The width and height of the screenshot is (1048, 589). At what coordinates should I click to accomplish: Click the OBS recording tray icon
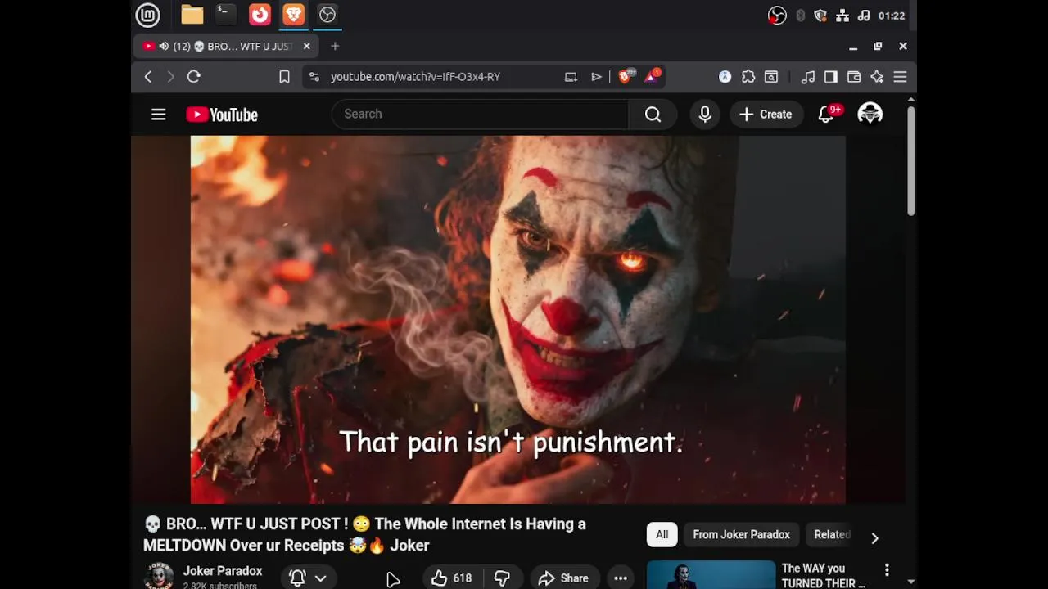(777, 16)
